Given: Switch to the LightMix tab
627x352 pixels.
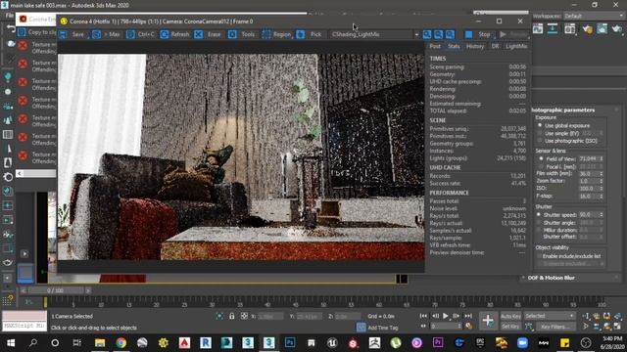Looking at the screenshot, I should 516,46.
